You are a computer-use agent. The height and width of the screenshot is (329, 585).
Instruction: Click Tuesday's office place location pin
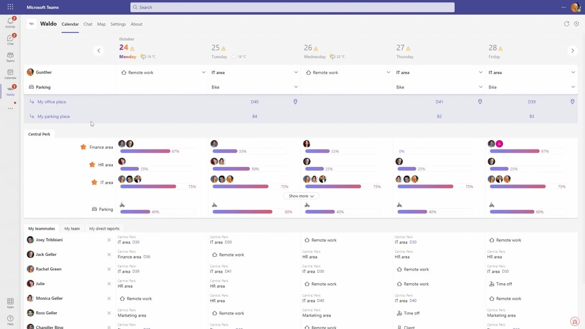coord(295,101)
